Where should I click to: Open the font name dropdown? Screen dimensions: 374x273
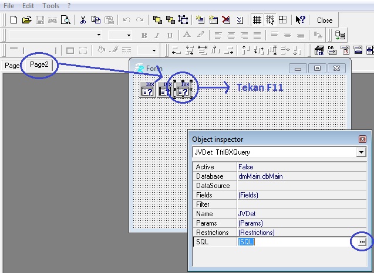point(99,35)
